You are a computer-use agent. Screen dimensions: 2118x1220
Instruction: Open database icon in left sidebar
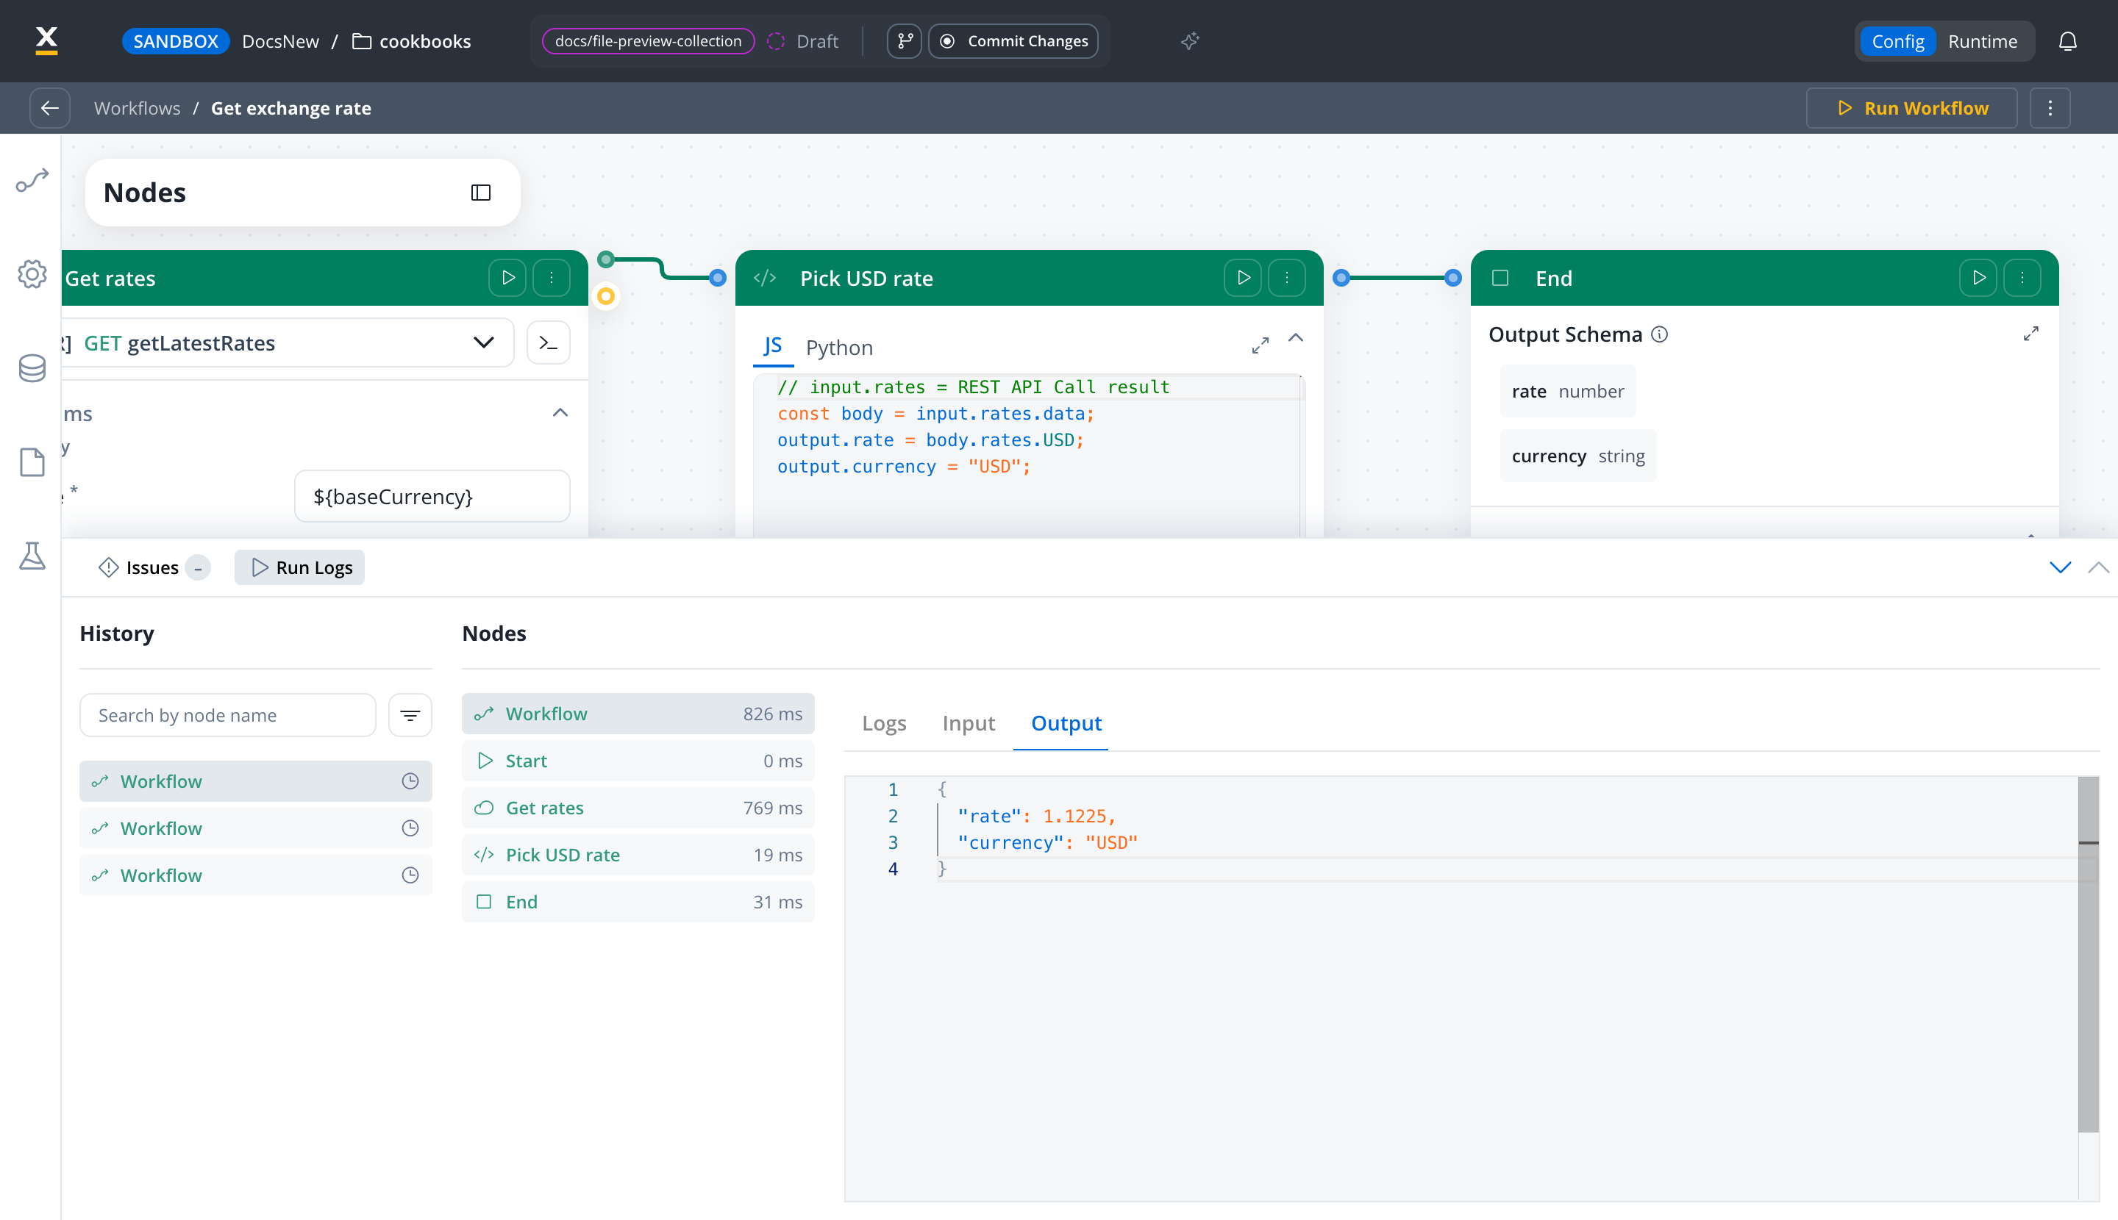click(32, 368)
